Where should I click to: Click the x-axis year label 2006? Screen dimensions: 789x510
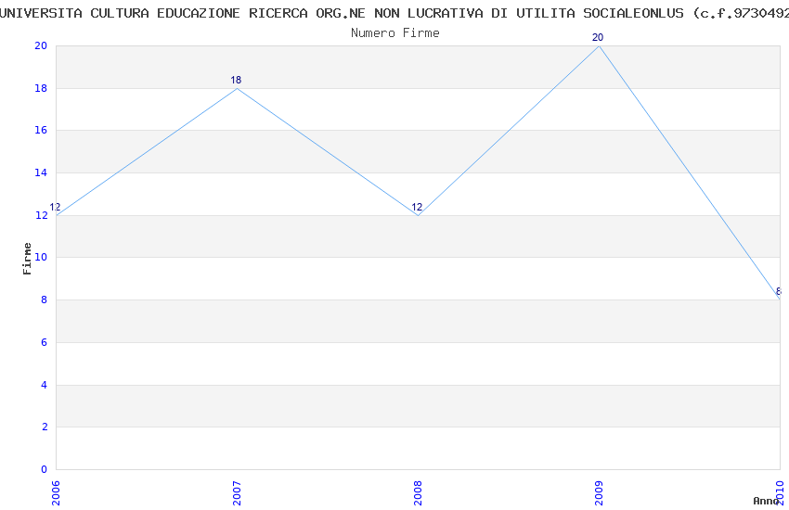point(56,493)
